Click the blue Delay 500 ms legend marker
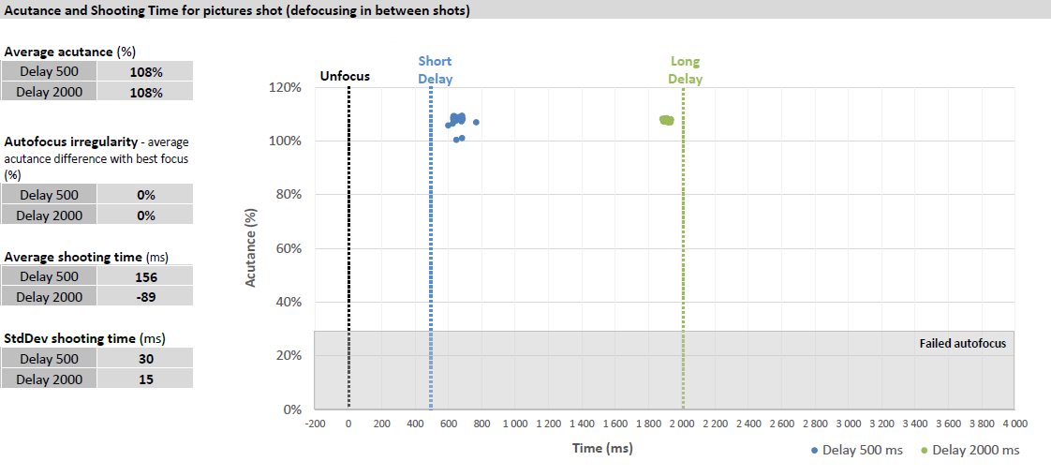Image resolution: width=1051 pixels, height=476 pixels. pos(815,451)
